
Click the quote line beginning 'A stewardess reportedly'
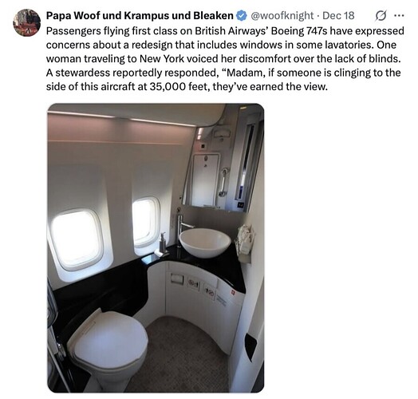(x=223, y=73)
